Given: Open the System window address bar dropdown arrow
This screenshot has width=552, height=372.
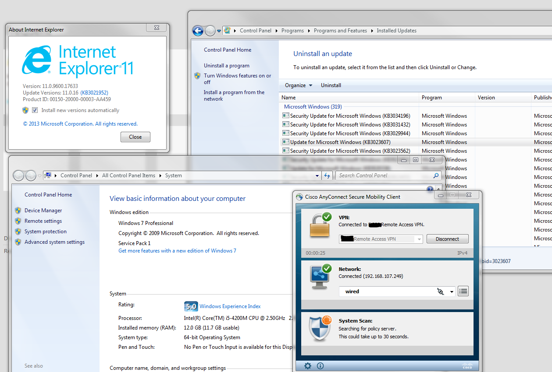Looking at the screenshot, I should click(317, 175).
